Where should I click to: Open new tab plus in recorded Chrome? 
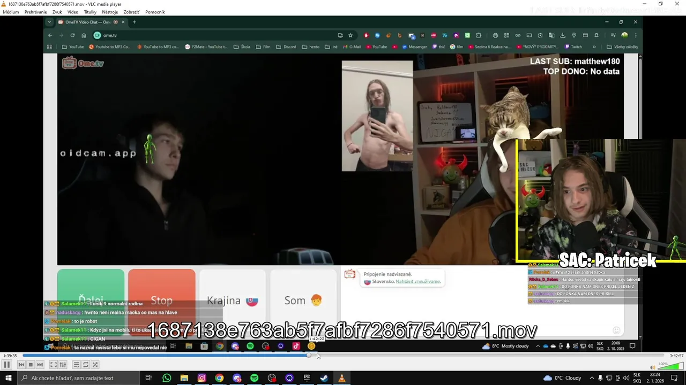tap(134, 22)
